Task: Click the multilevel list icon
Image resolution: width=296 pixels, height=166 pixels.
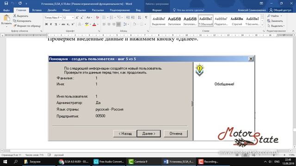Action: click(x=119, y=18)
